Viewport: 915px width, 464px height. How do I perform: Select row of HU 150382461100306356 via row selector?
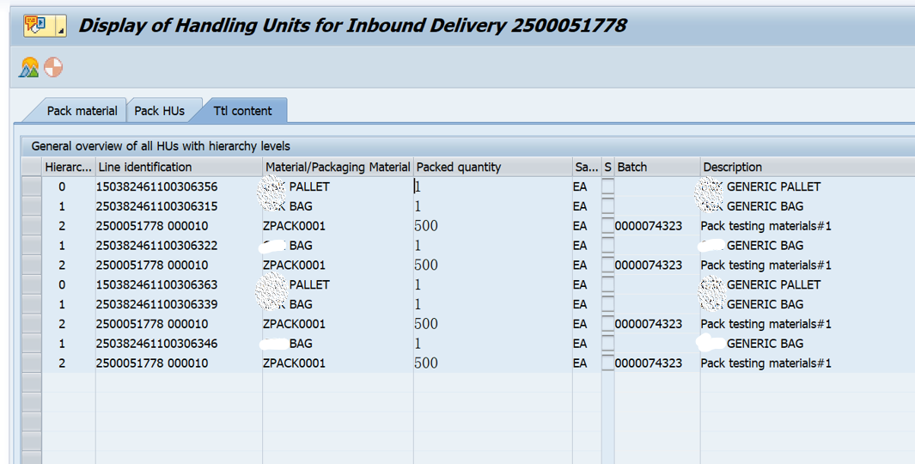coord(32,186)
